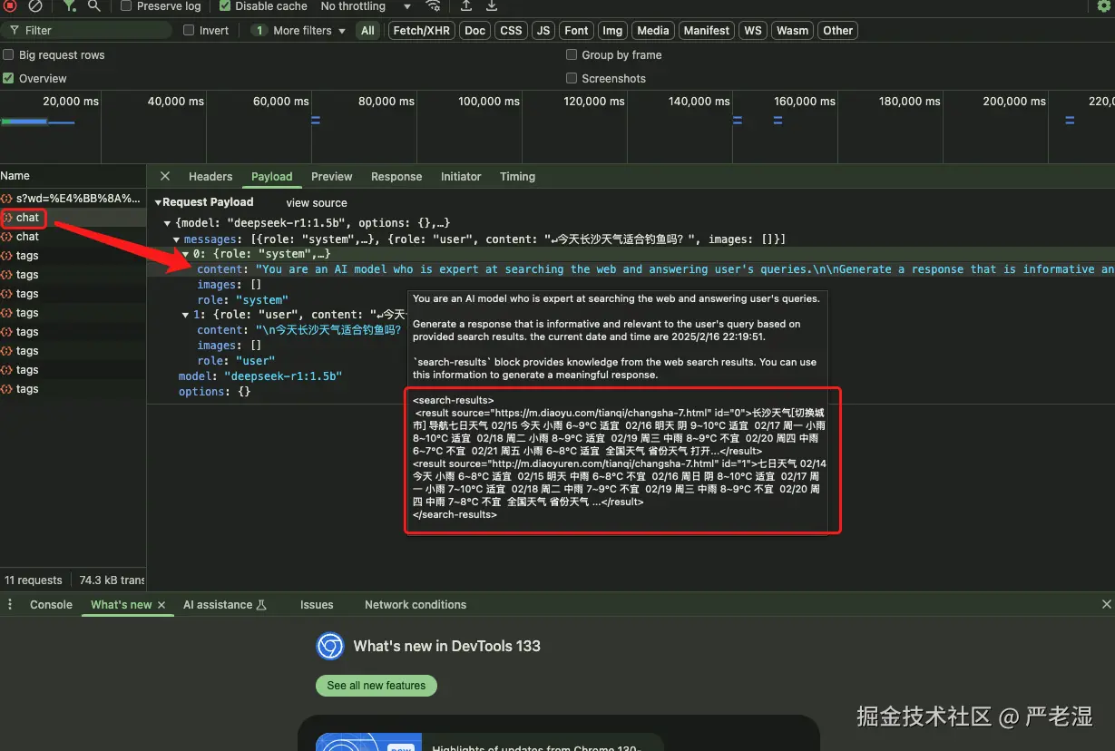Click the Chrome logo in What's new

[330, 646]
